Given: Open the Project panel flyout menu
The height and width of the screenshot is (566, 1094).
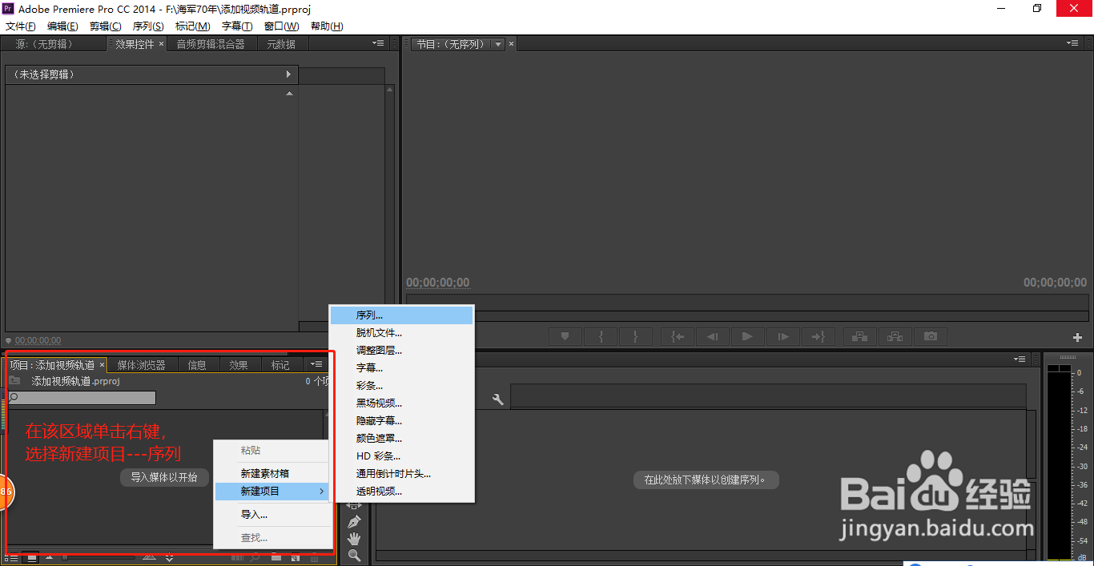Looking at the screenshot, I should [x=316, y=364].
